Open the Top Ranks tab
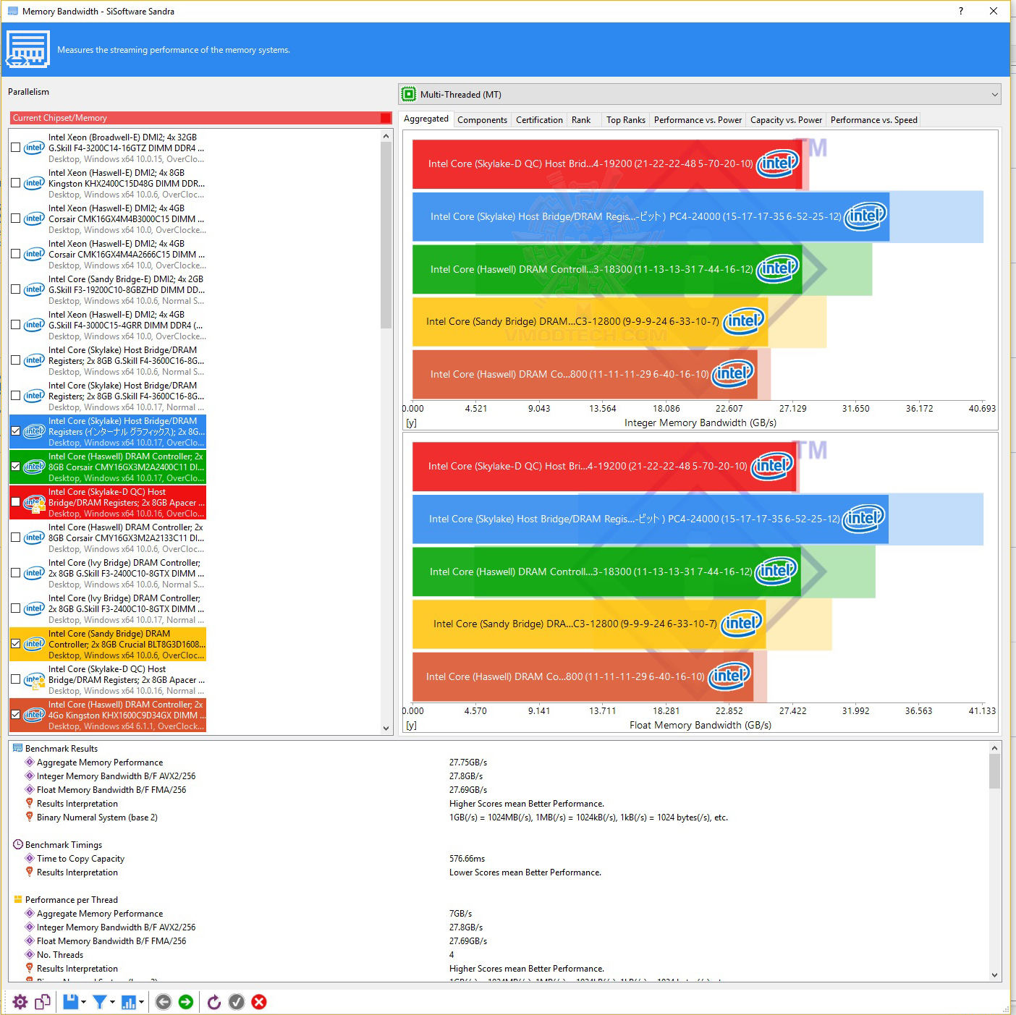 click(x=626, y=120)
